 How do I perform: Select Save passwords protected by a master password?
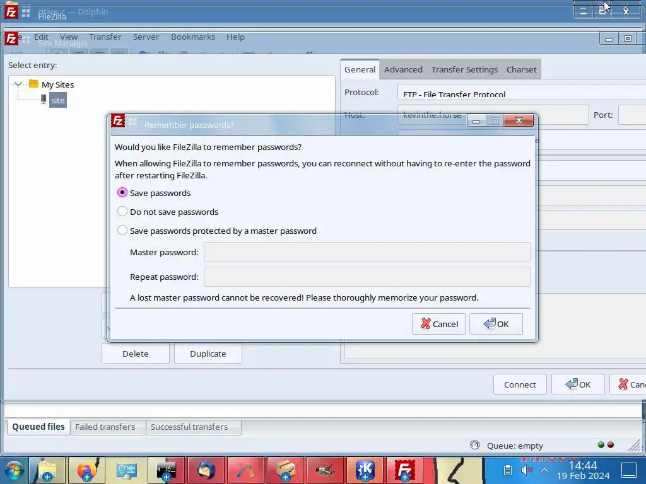pyautogui.click(x=122, y=231)
